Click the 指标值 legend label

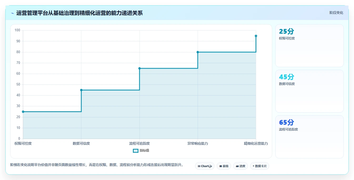(144, 151)
